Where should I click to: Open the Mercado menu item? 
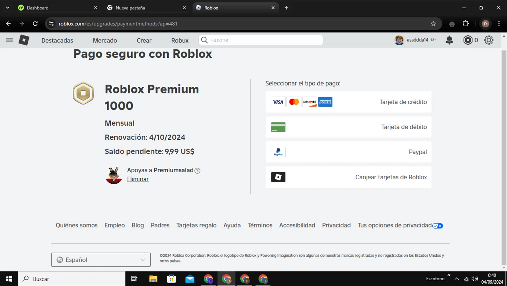pos(105,41)
